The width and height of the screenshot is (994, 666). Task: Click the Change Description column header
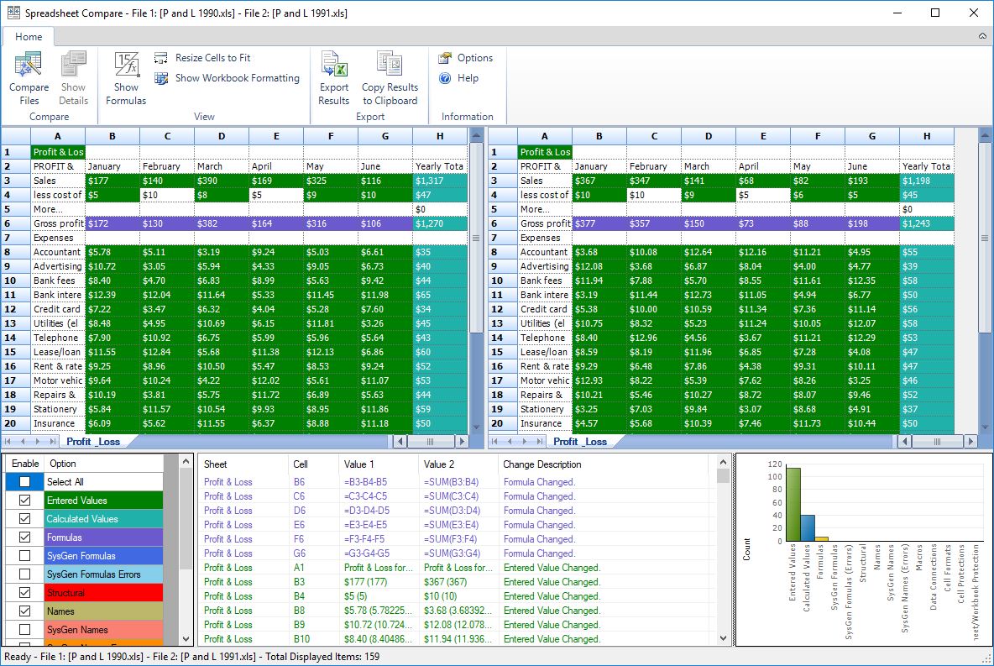click(x=541, y=464)
